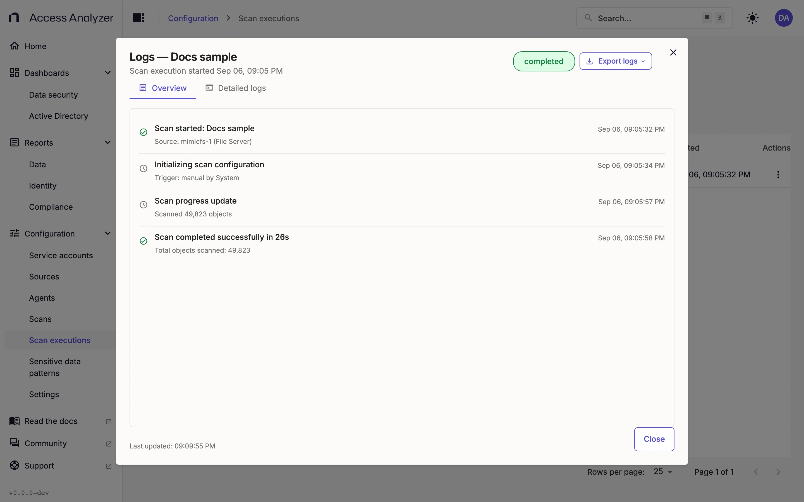This screenshot has width=804, height=502.
Task: Click external link icon beside Support
Action: (x=109, y=466)
